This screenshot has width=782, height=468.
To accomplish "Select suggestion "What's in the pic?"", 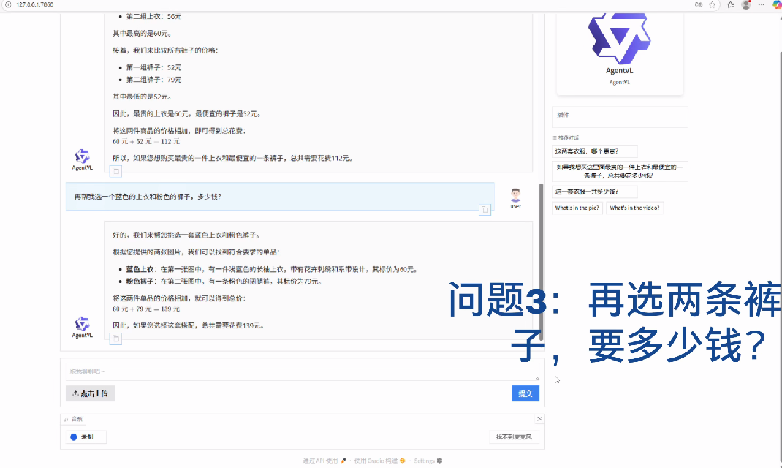I will click(577, 208).
